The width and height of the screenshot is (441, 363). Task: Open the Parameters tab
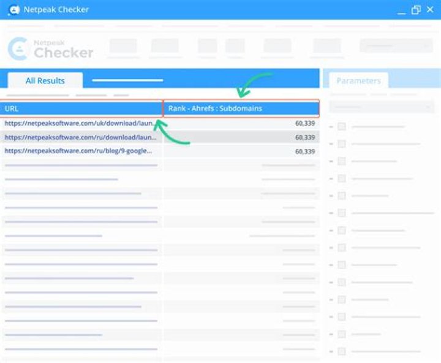(358, 80)
